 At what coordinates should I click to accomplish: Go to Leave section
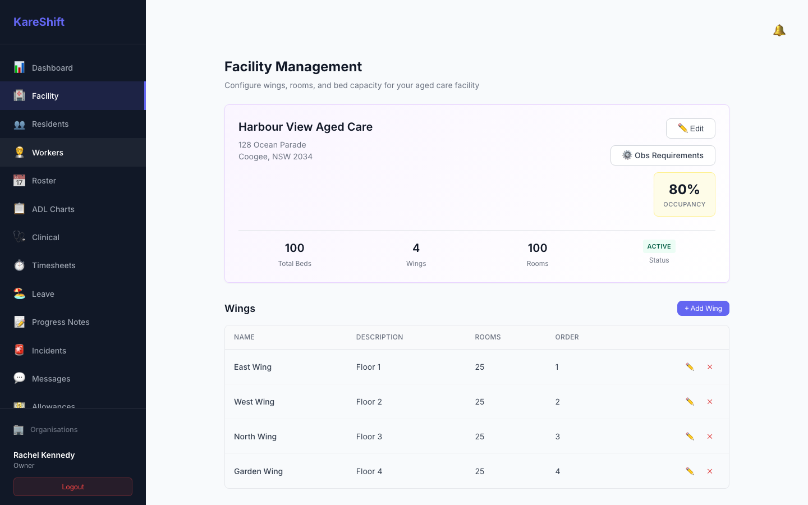click(x=73, y=293)
